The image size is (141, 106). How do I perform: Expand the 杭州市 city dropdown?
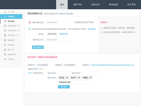coord(75,78)
